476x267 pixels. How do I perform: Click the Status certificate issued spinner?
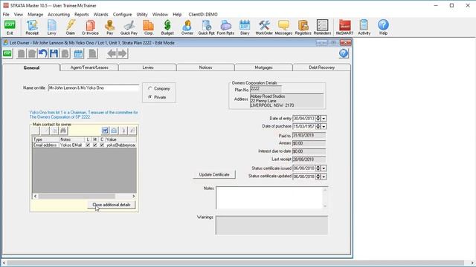pyautogui.click(x=318, y=168)
